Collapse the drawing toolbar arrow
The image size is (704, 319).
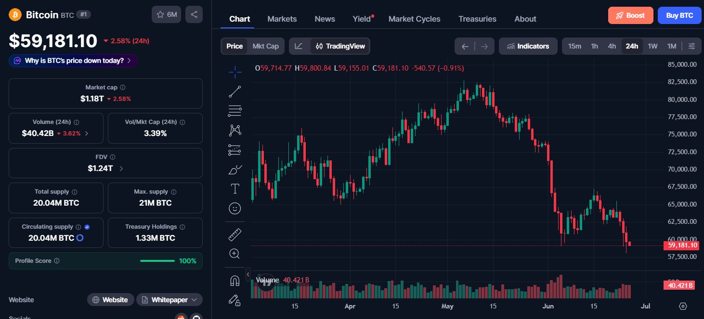[248, 274]
